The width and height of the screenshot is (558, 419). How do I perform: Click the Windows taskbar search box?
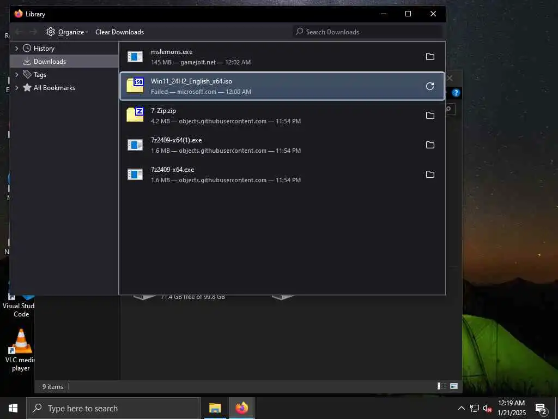113,408
